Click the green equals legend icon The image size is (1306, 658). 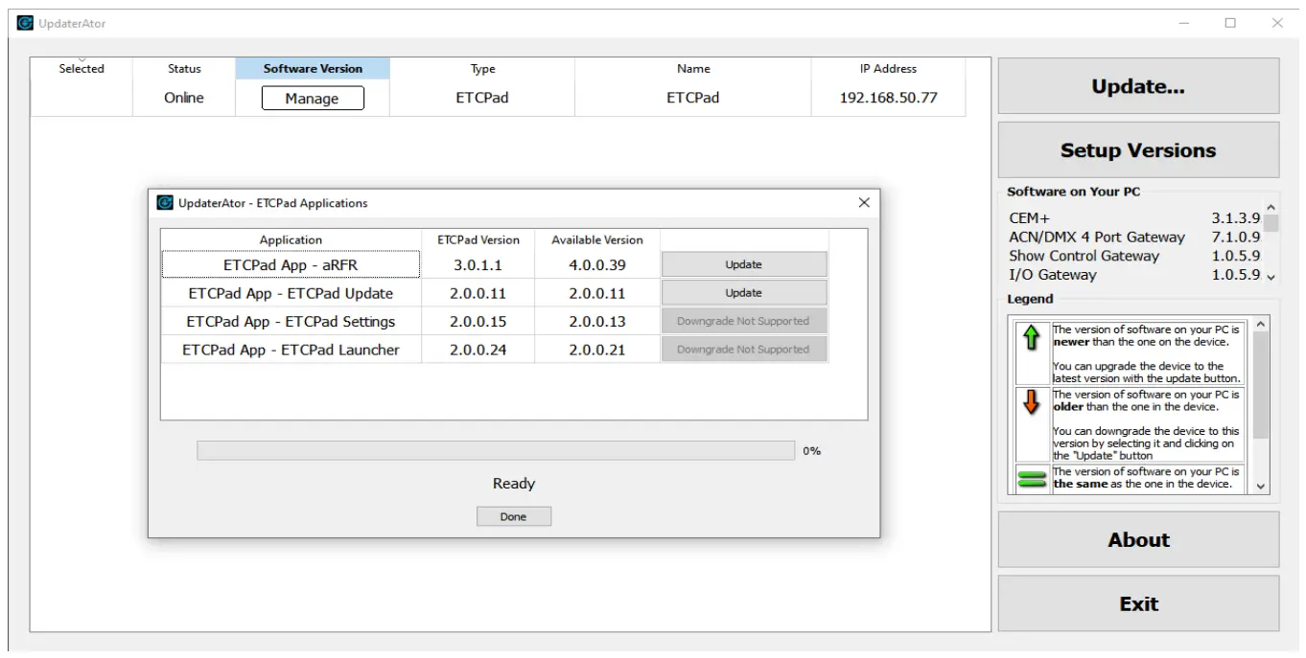1032,479
